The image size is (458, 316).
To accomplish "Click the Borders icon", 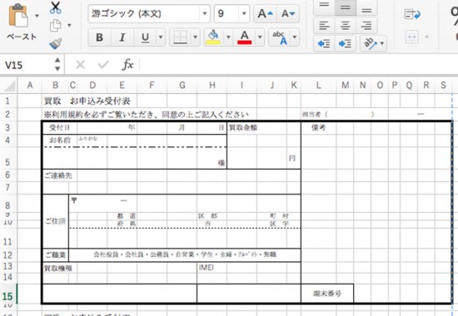I will pos(180,37).
